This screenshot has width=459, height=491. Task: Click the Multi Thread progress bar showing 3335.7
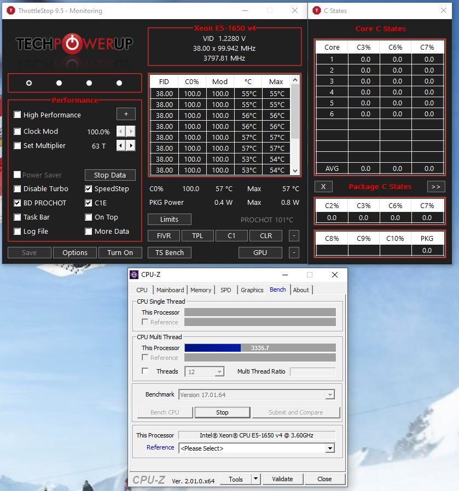pyautogui.click(x=260, y=347)
